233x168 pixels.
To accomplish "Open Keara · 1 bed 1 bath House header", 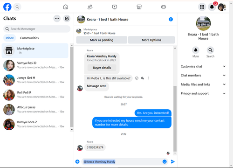I will [108, 20].
